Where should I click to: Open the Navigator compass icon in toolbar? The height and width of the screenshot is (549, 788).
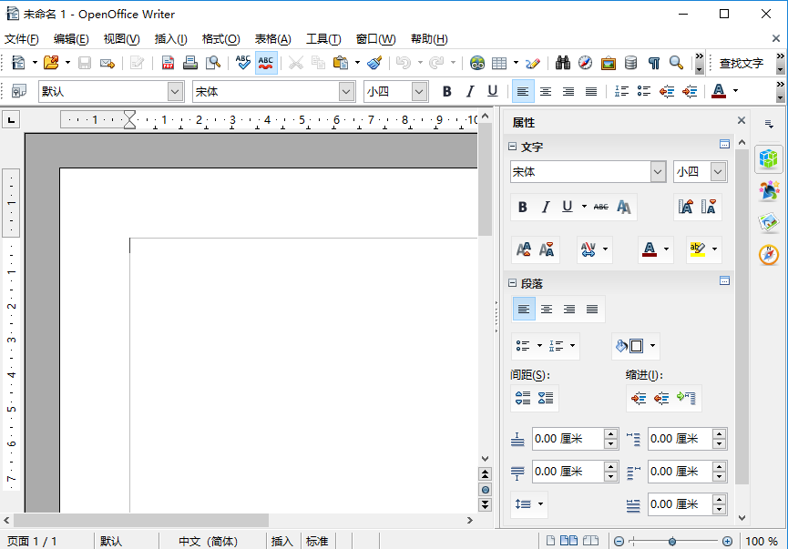tap(586, 63)
